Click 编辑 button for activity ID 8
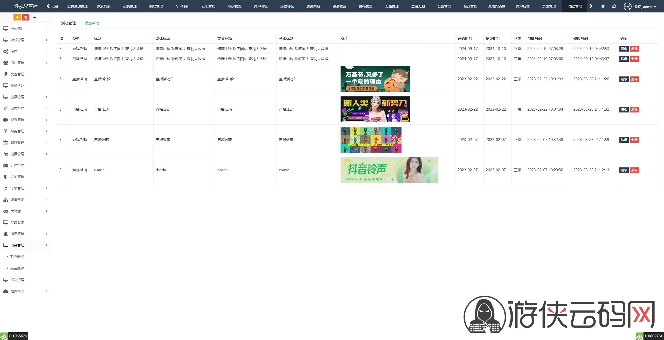Screen dimensions: 664x340 pyautogui.click(x=624, y=49)
